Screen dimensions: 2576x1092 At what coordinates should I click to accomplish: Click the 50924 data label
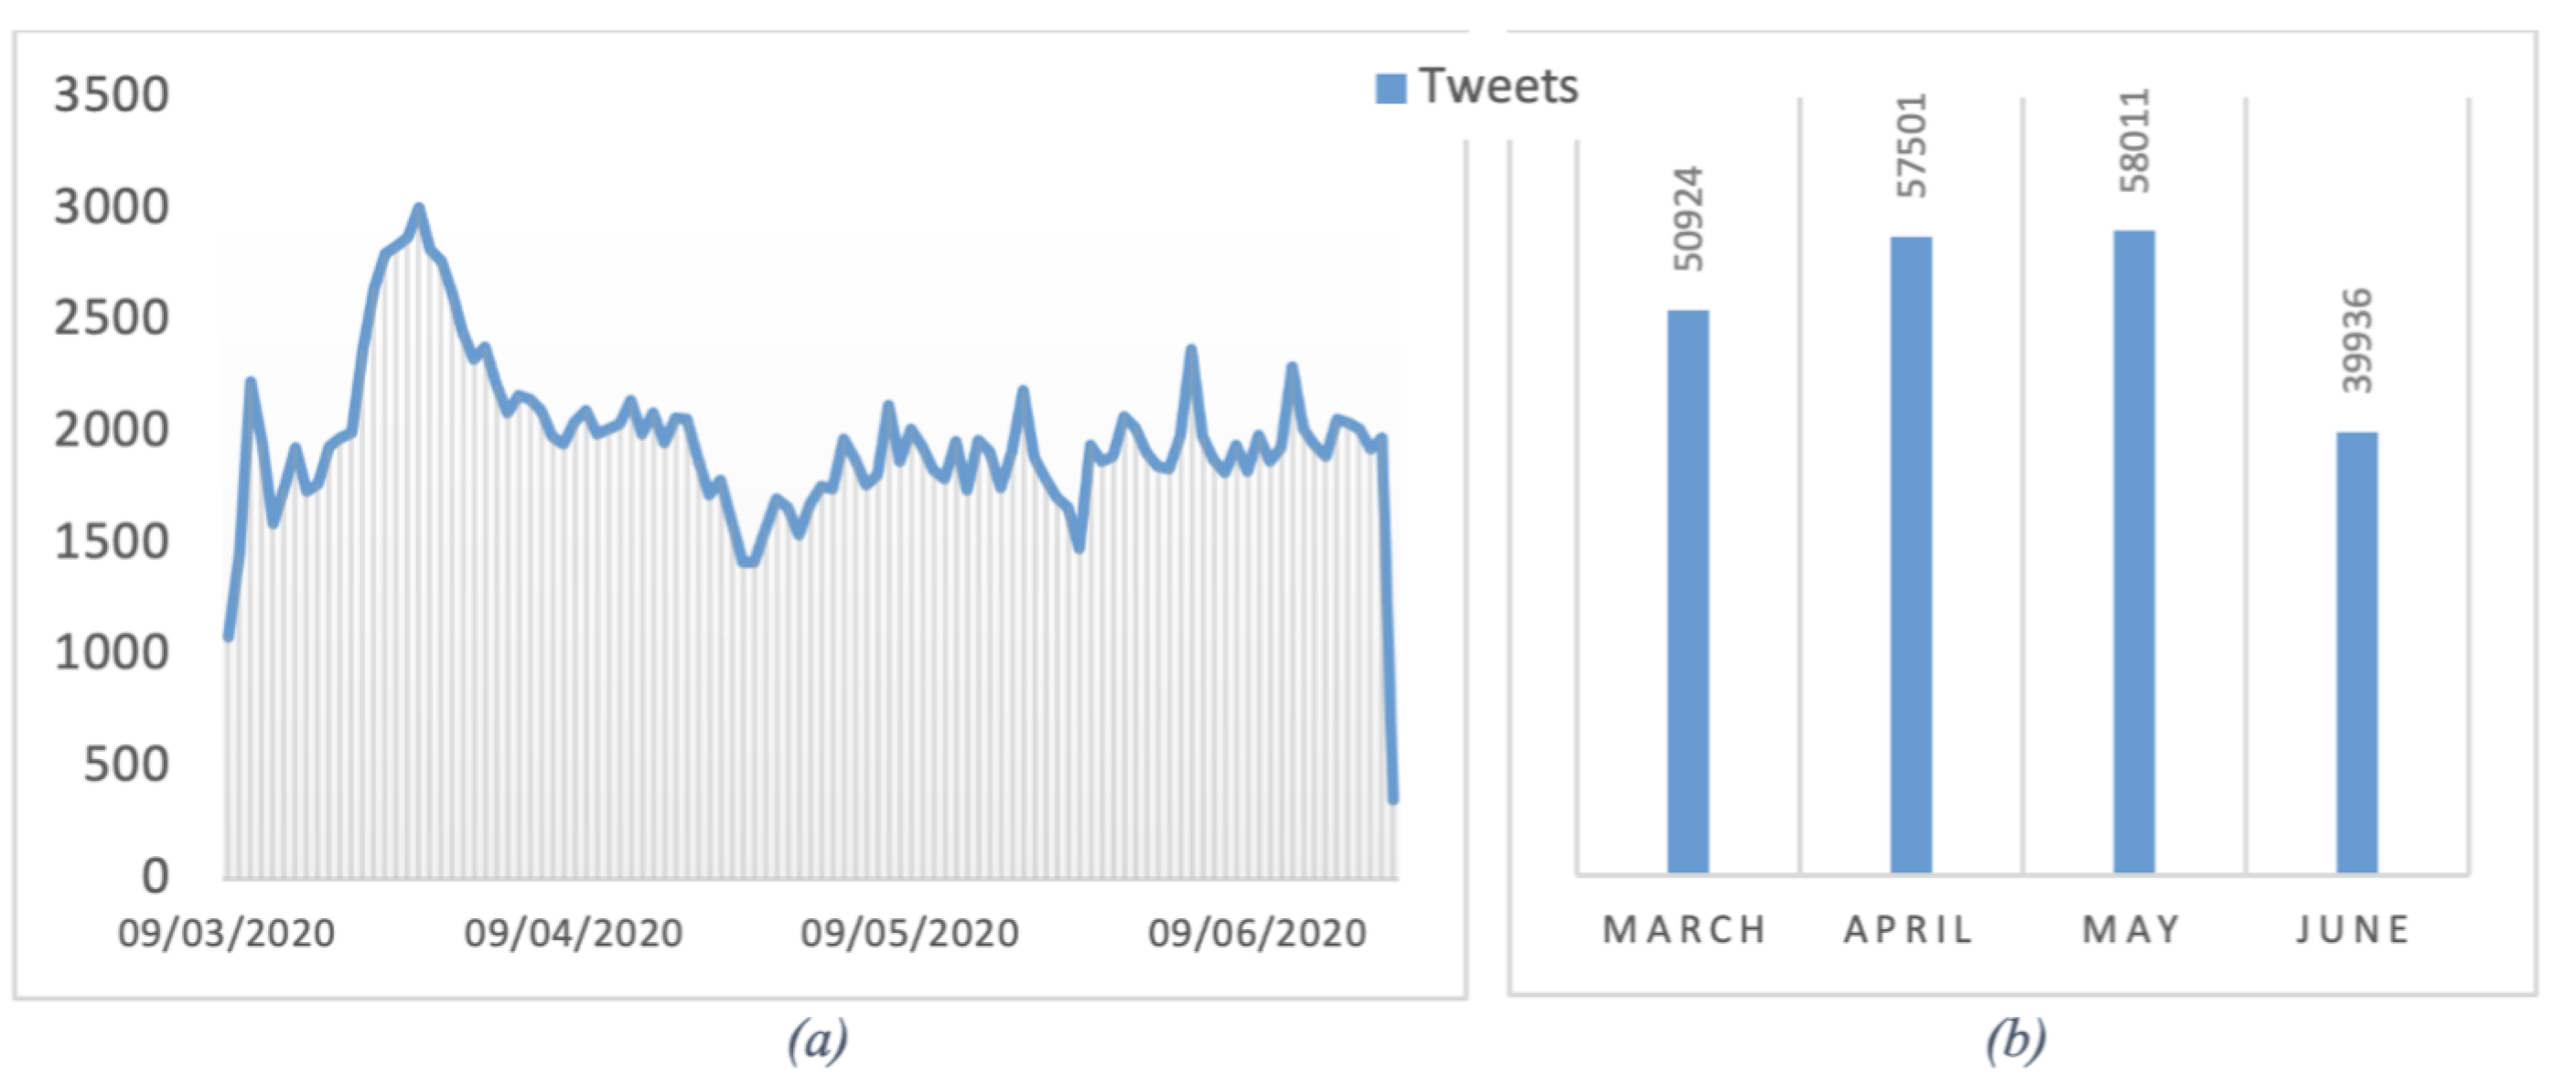[x=1689, y=219]
